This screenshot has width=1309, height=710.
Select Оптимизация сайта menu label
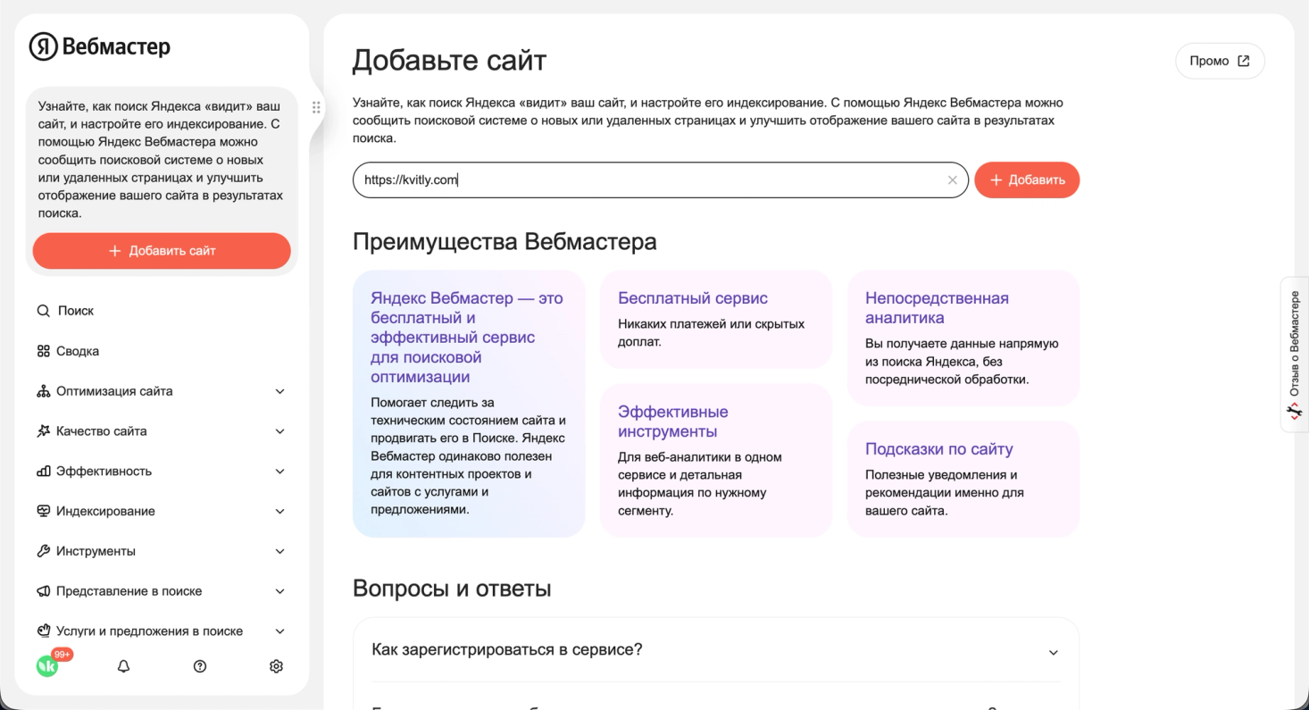click(x=114, y=391)
